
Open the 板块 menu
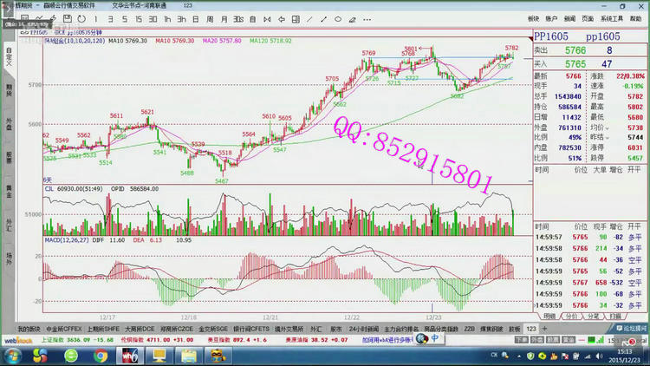point(533,17)
